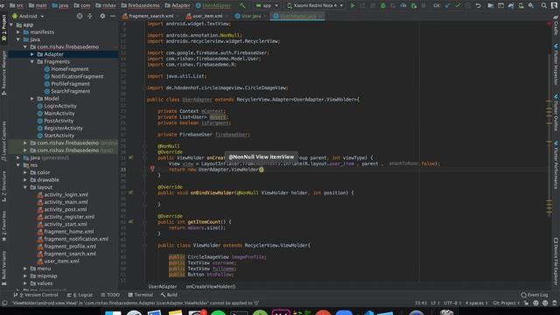Open the Terminal tool window
Screen dimensions: 560x315
pyautogui.click(x=140, y=295)
